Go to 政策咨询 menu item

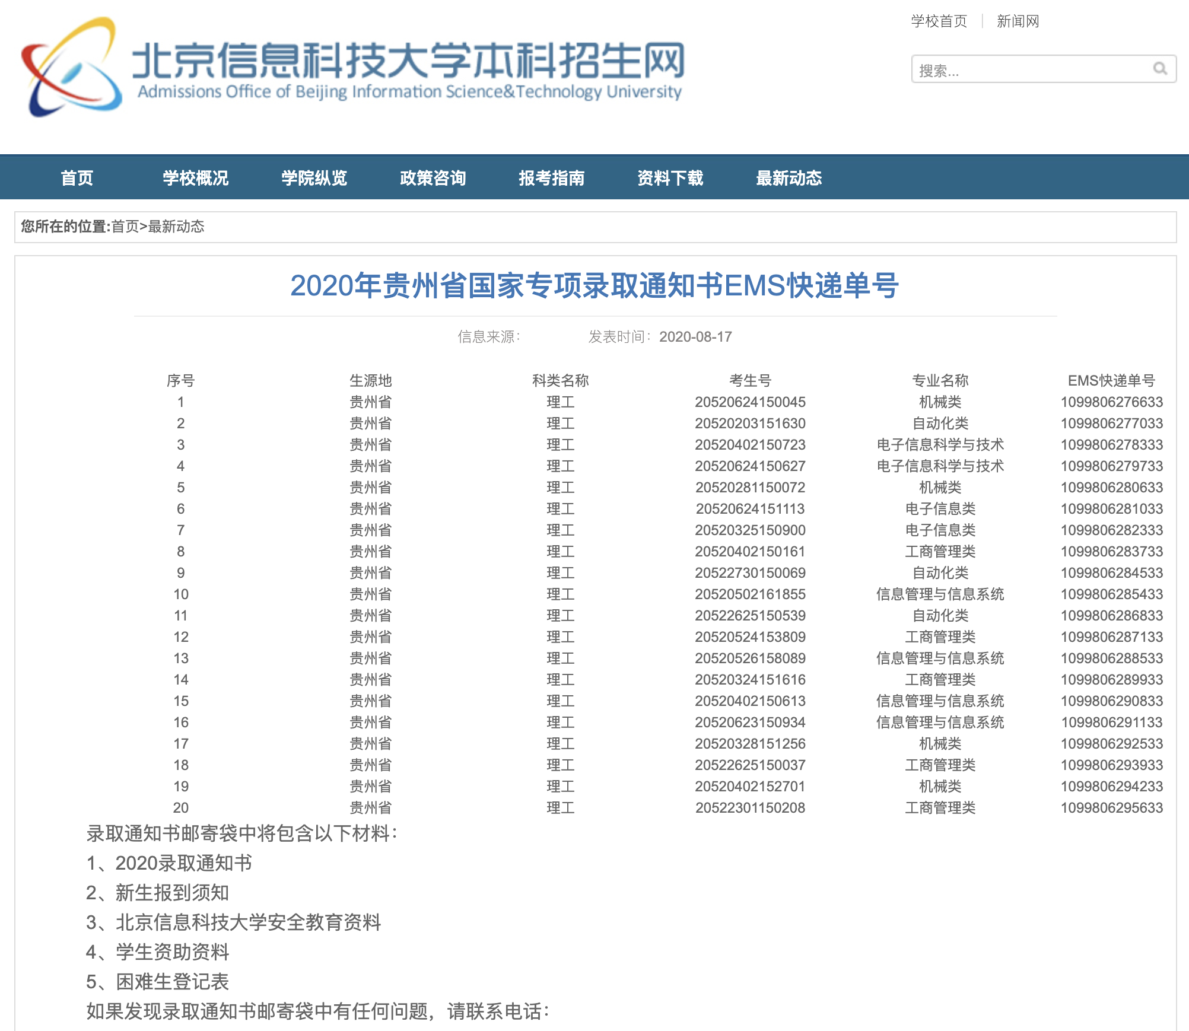tap(433, 177)
